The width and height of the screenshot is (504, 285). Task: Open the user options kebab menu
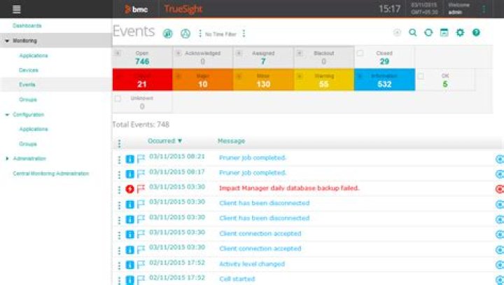[484, 9]
